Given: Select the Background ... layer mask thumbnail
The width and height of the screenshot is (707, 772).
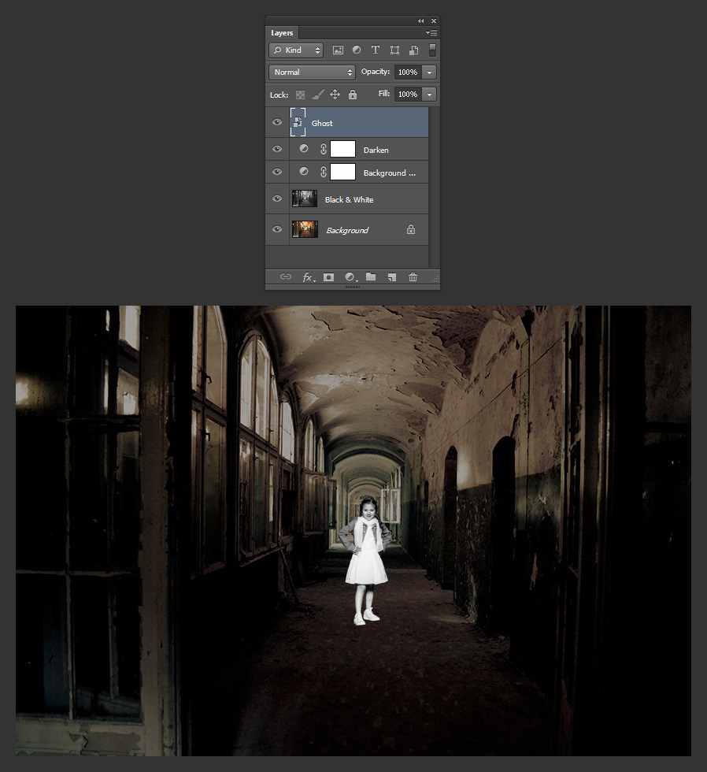Looking at the screenshot, I should (342, 172).
